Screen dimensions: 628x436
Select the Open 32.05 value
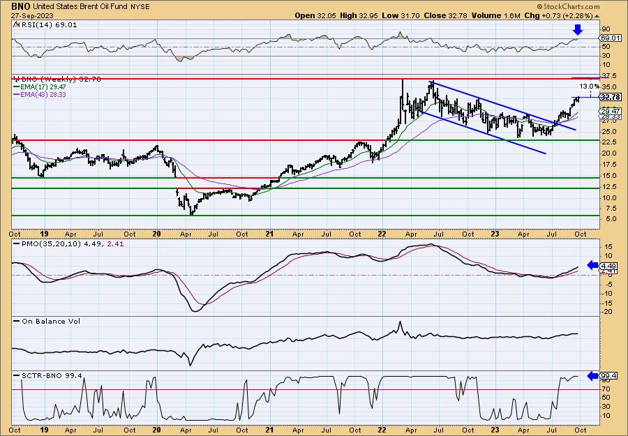[x=316, y=15]
